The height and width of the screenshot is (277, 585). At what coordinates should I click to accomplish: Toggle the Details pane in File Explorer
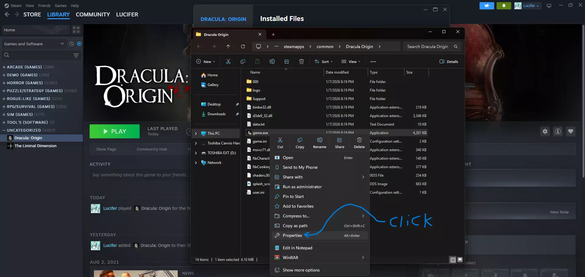pyautogui.click(x=449, y=61)
